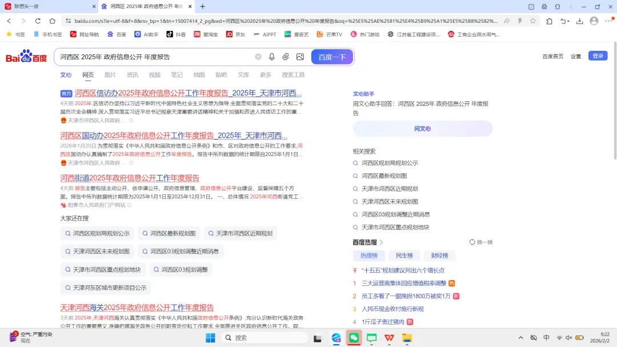Click the undo dropdown arrow in toolbar
Image resolution: width=617 pixels, height=347 pixels.
point(568,21)
